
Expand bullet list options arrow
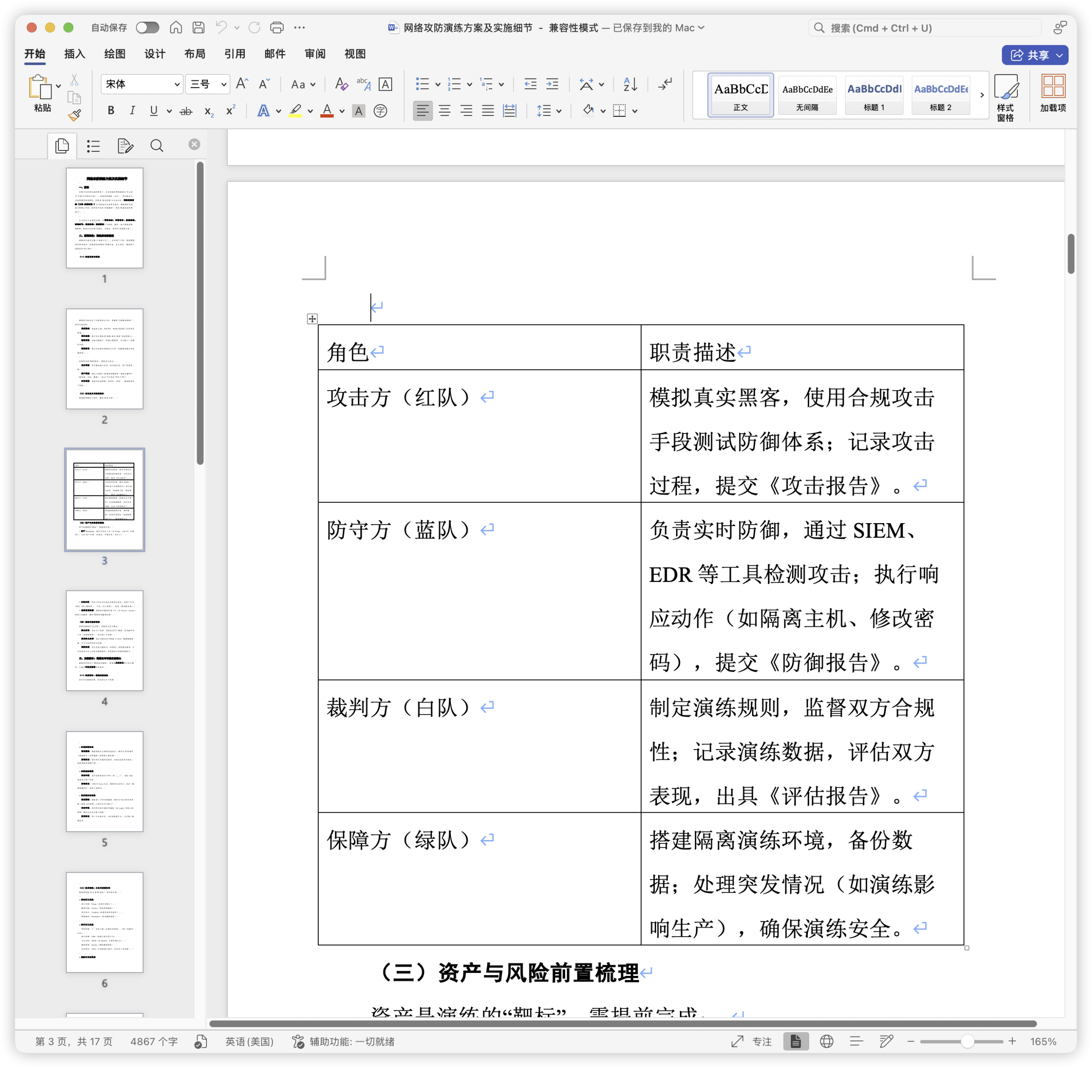438,85
